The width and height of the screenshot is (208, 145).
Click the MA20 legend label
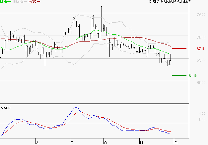(x=4, y=2)
